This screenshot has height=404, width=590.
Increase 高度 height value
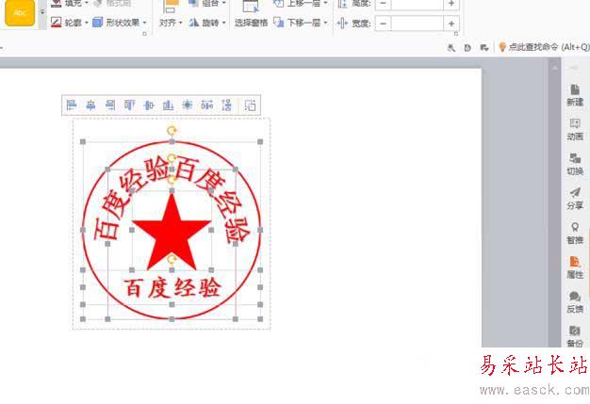pyautogui.click(x=451, y=4)
